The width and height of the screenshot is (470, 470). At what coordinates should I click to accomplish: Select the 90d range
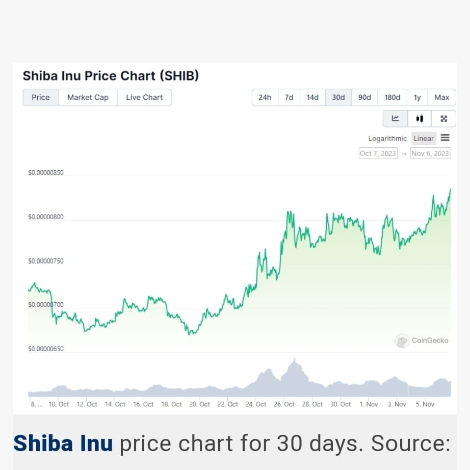point(364,97)
